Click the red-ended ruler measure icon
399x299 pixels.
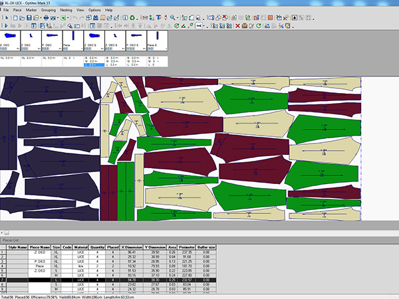[x=145, y=18]
